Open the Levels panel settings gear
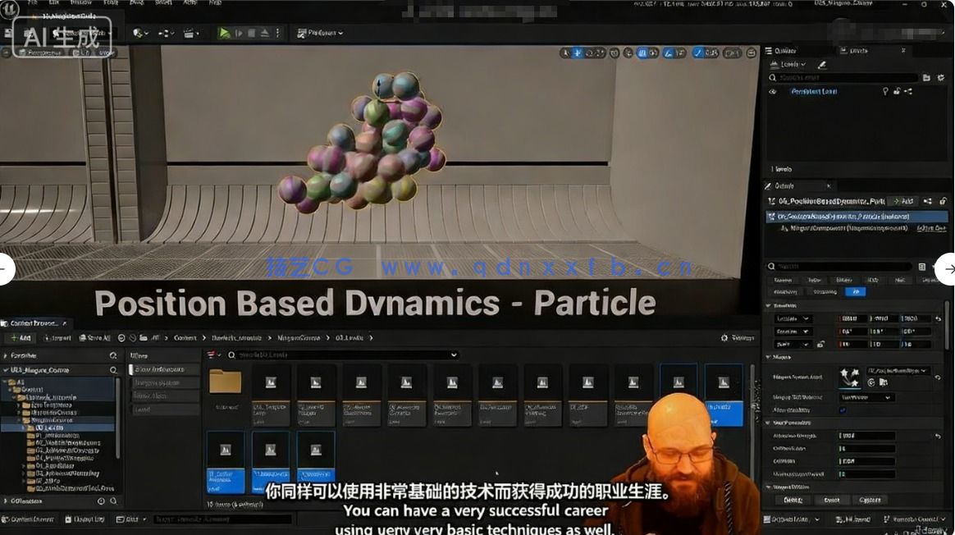The image size is (955, 535). (940, 78)
